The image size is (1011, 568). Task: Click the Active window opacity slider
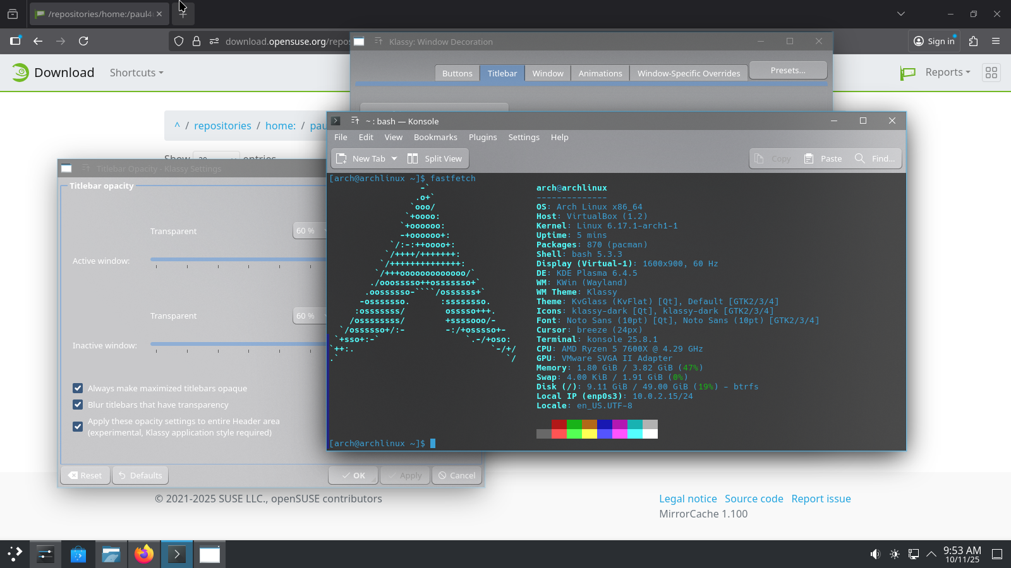point(238,259)
